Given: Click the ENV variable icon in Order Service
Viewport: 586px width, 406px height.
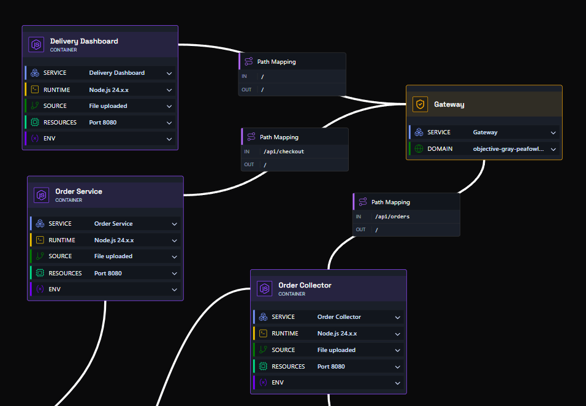Looking at the screenshot, I should (40, 289).
